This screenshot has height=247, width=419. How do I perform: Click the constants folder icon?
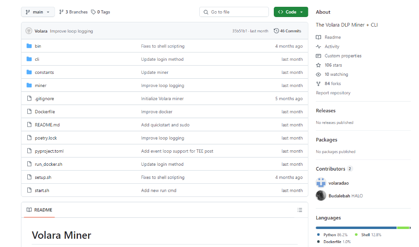tap(29, 72)
